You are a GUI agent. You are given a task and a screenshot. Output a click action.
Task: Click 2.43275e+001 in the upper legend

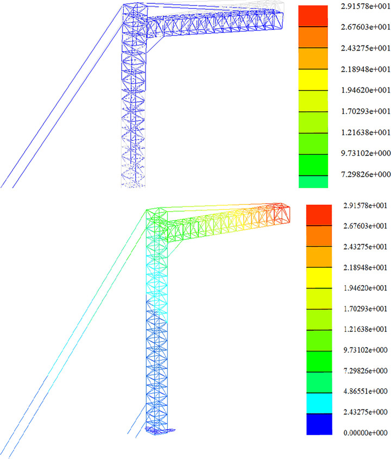[x=365, y=48]
